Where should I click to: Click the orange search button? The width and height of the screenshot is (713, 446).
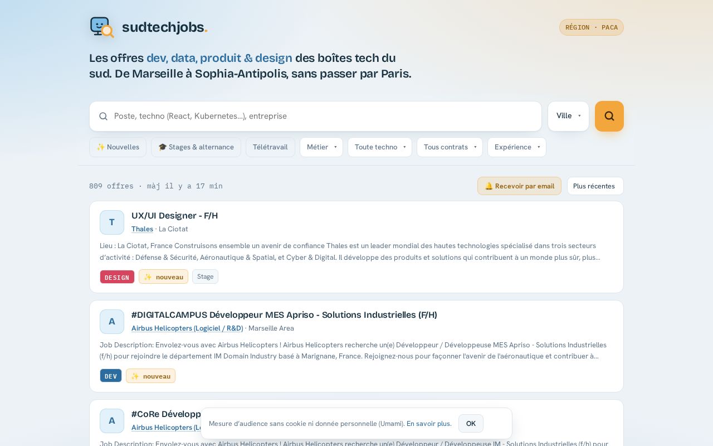[609, 116]
